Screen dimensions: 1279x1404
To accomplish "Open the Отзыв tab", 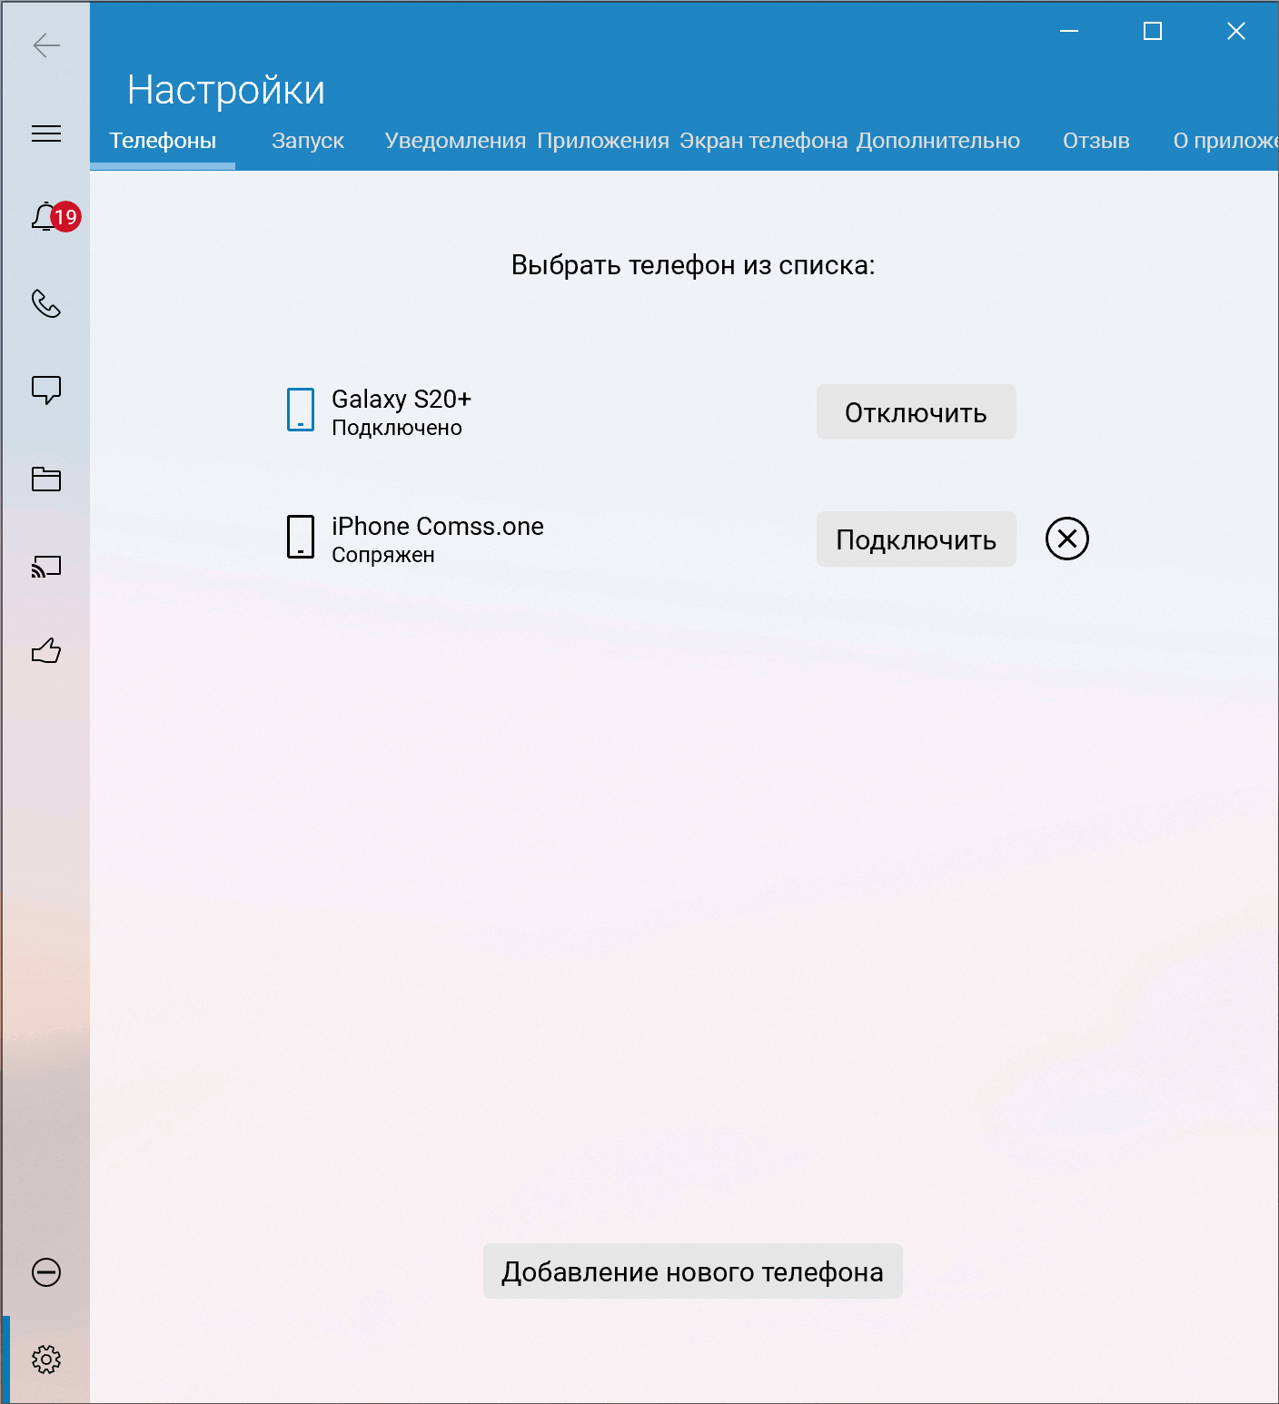I will tap(1096, 141).
